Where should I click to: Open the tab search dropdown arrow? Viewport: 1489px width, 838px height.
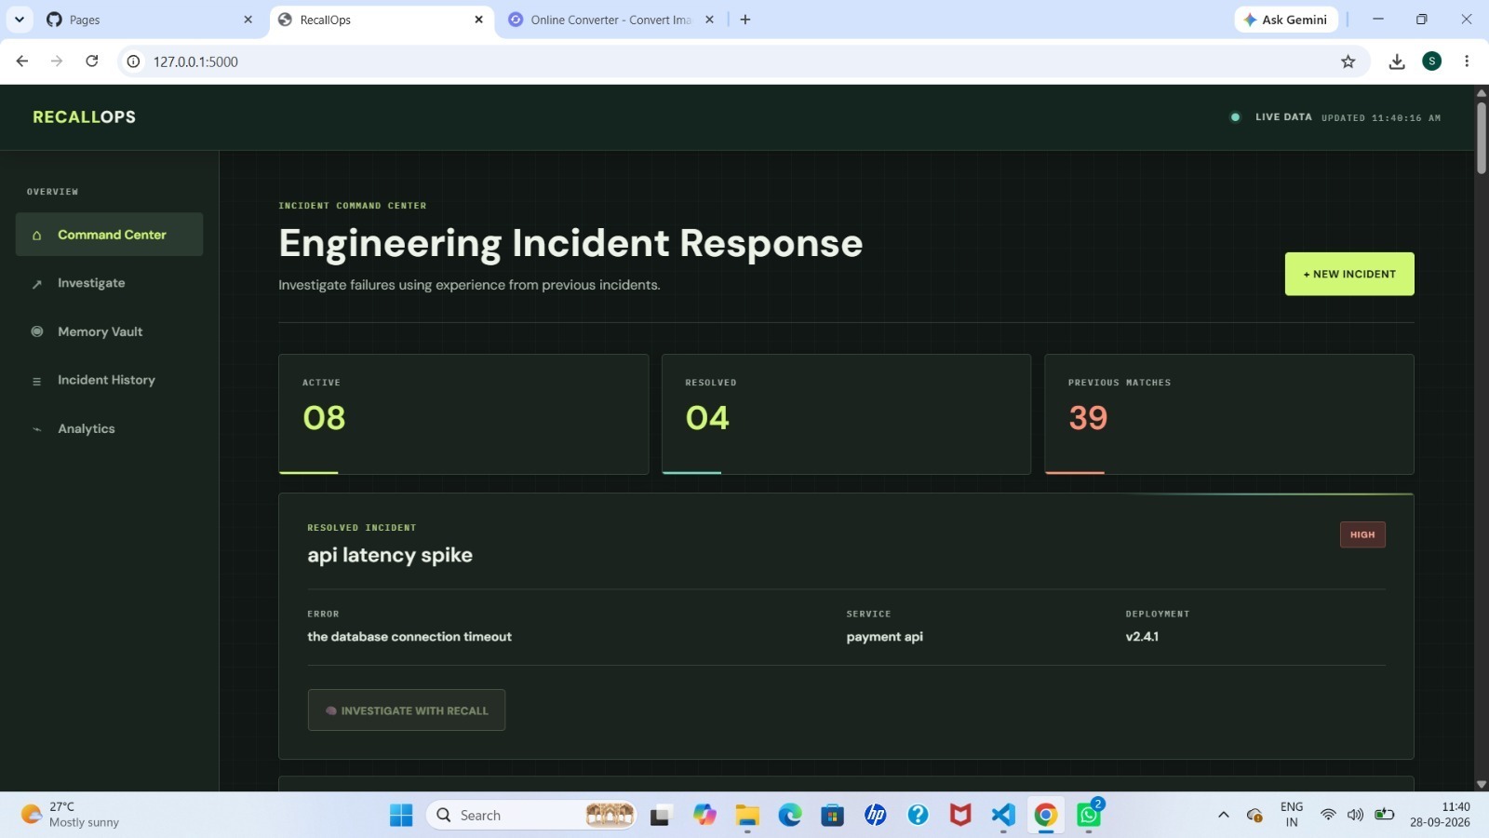pos(19,20)
